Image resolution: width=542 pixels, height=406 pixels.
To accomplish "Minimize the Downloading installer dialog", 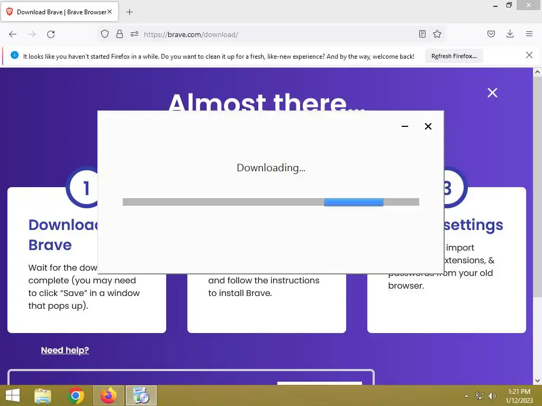I will tap(405, 126).
